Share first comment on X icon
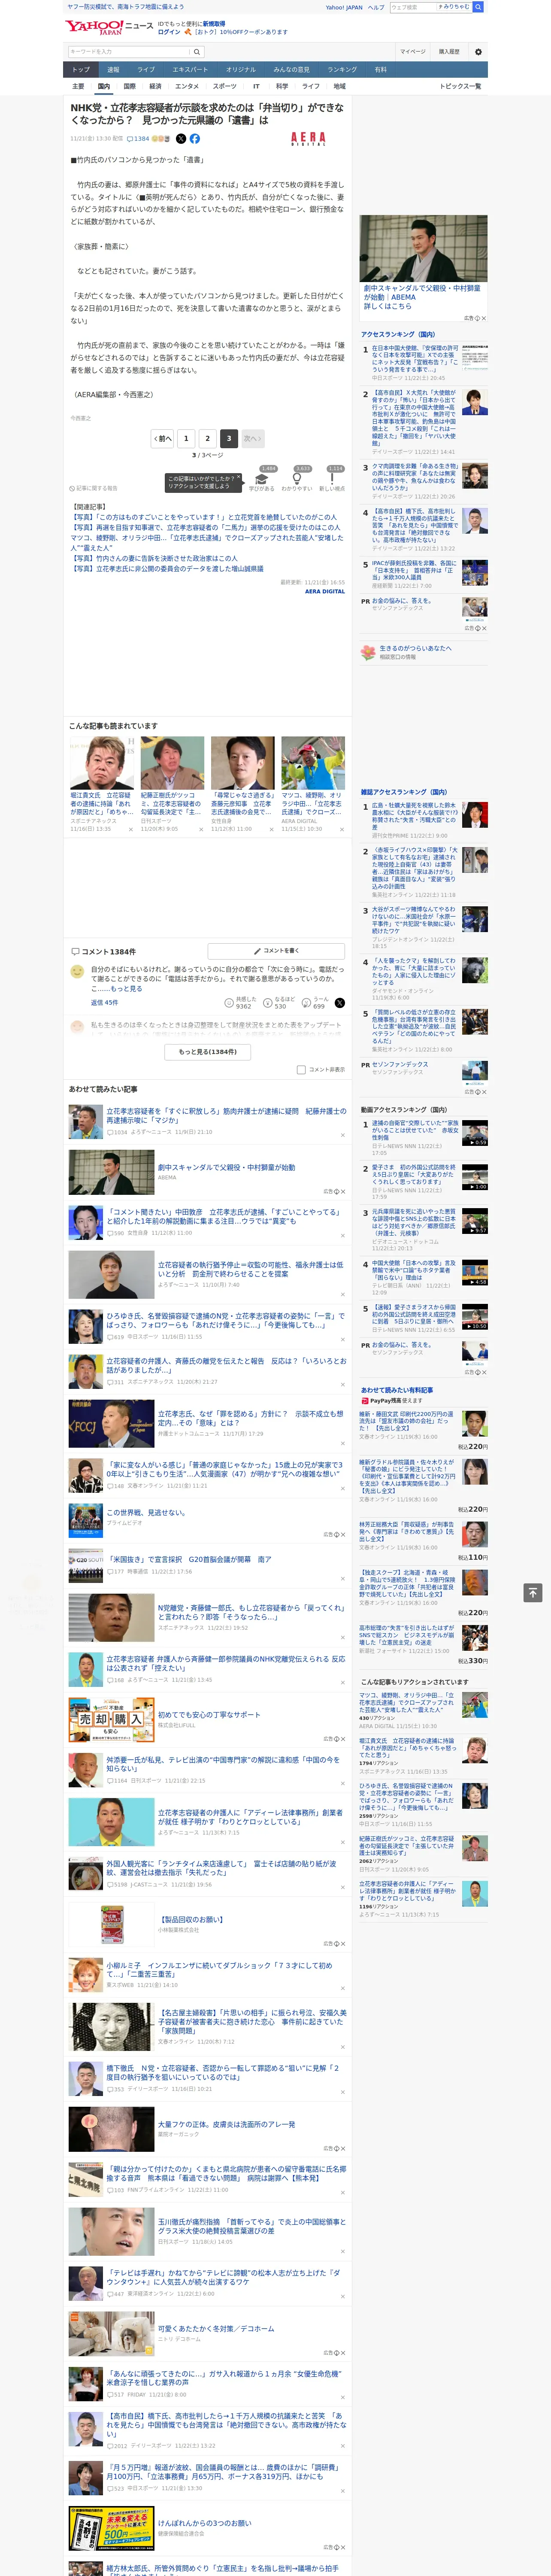Image resolution: width=551 pixels, height=2576 pixels. [x=340, y=1002]
